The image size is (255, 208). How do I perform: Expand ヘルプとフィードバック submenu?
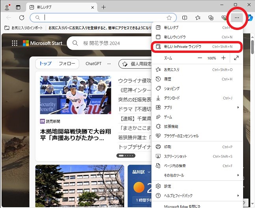[x=197, y=196]
